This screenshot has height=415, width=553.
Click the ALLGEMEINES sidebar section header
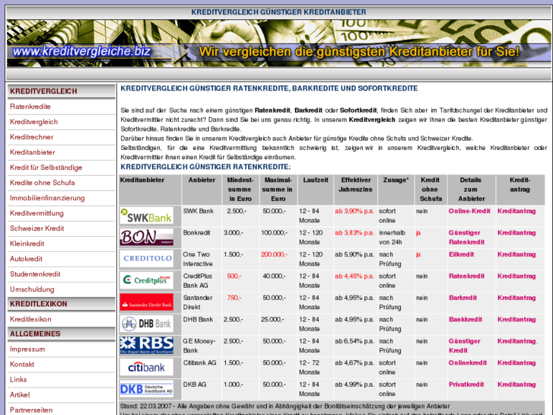pos(61,334)
